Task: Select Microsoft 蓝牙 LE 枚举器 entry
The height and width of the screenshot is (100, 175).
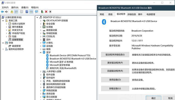Action: pyautogui.click(x=61, y=62)
